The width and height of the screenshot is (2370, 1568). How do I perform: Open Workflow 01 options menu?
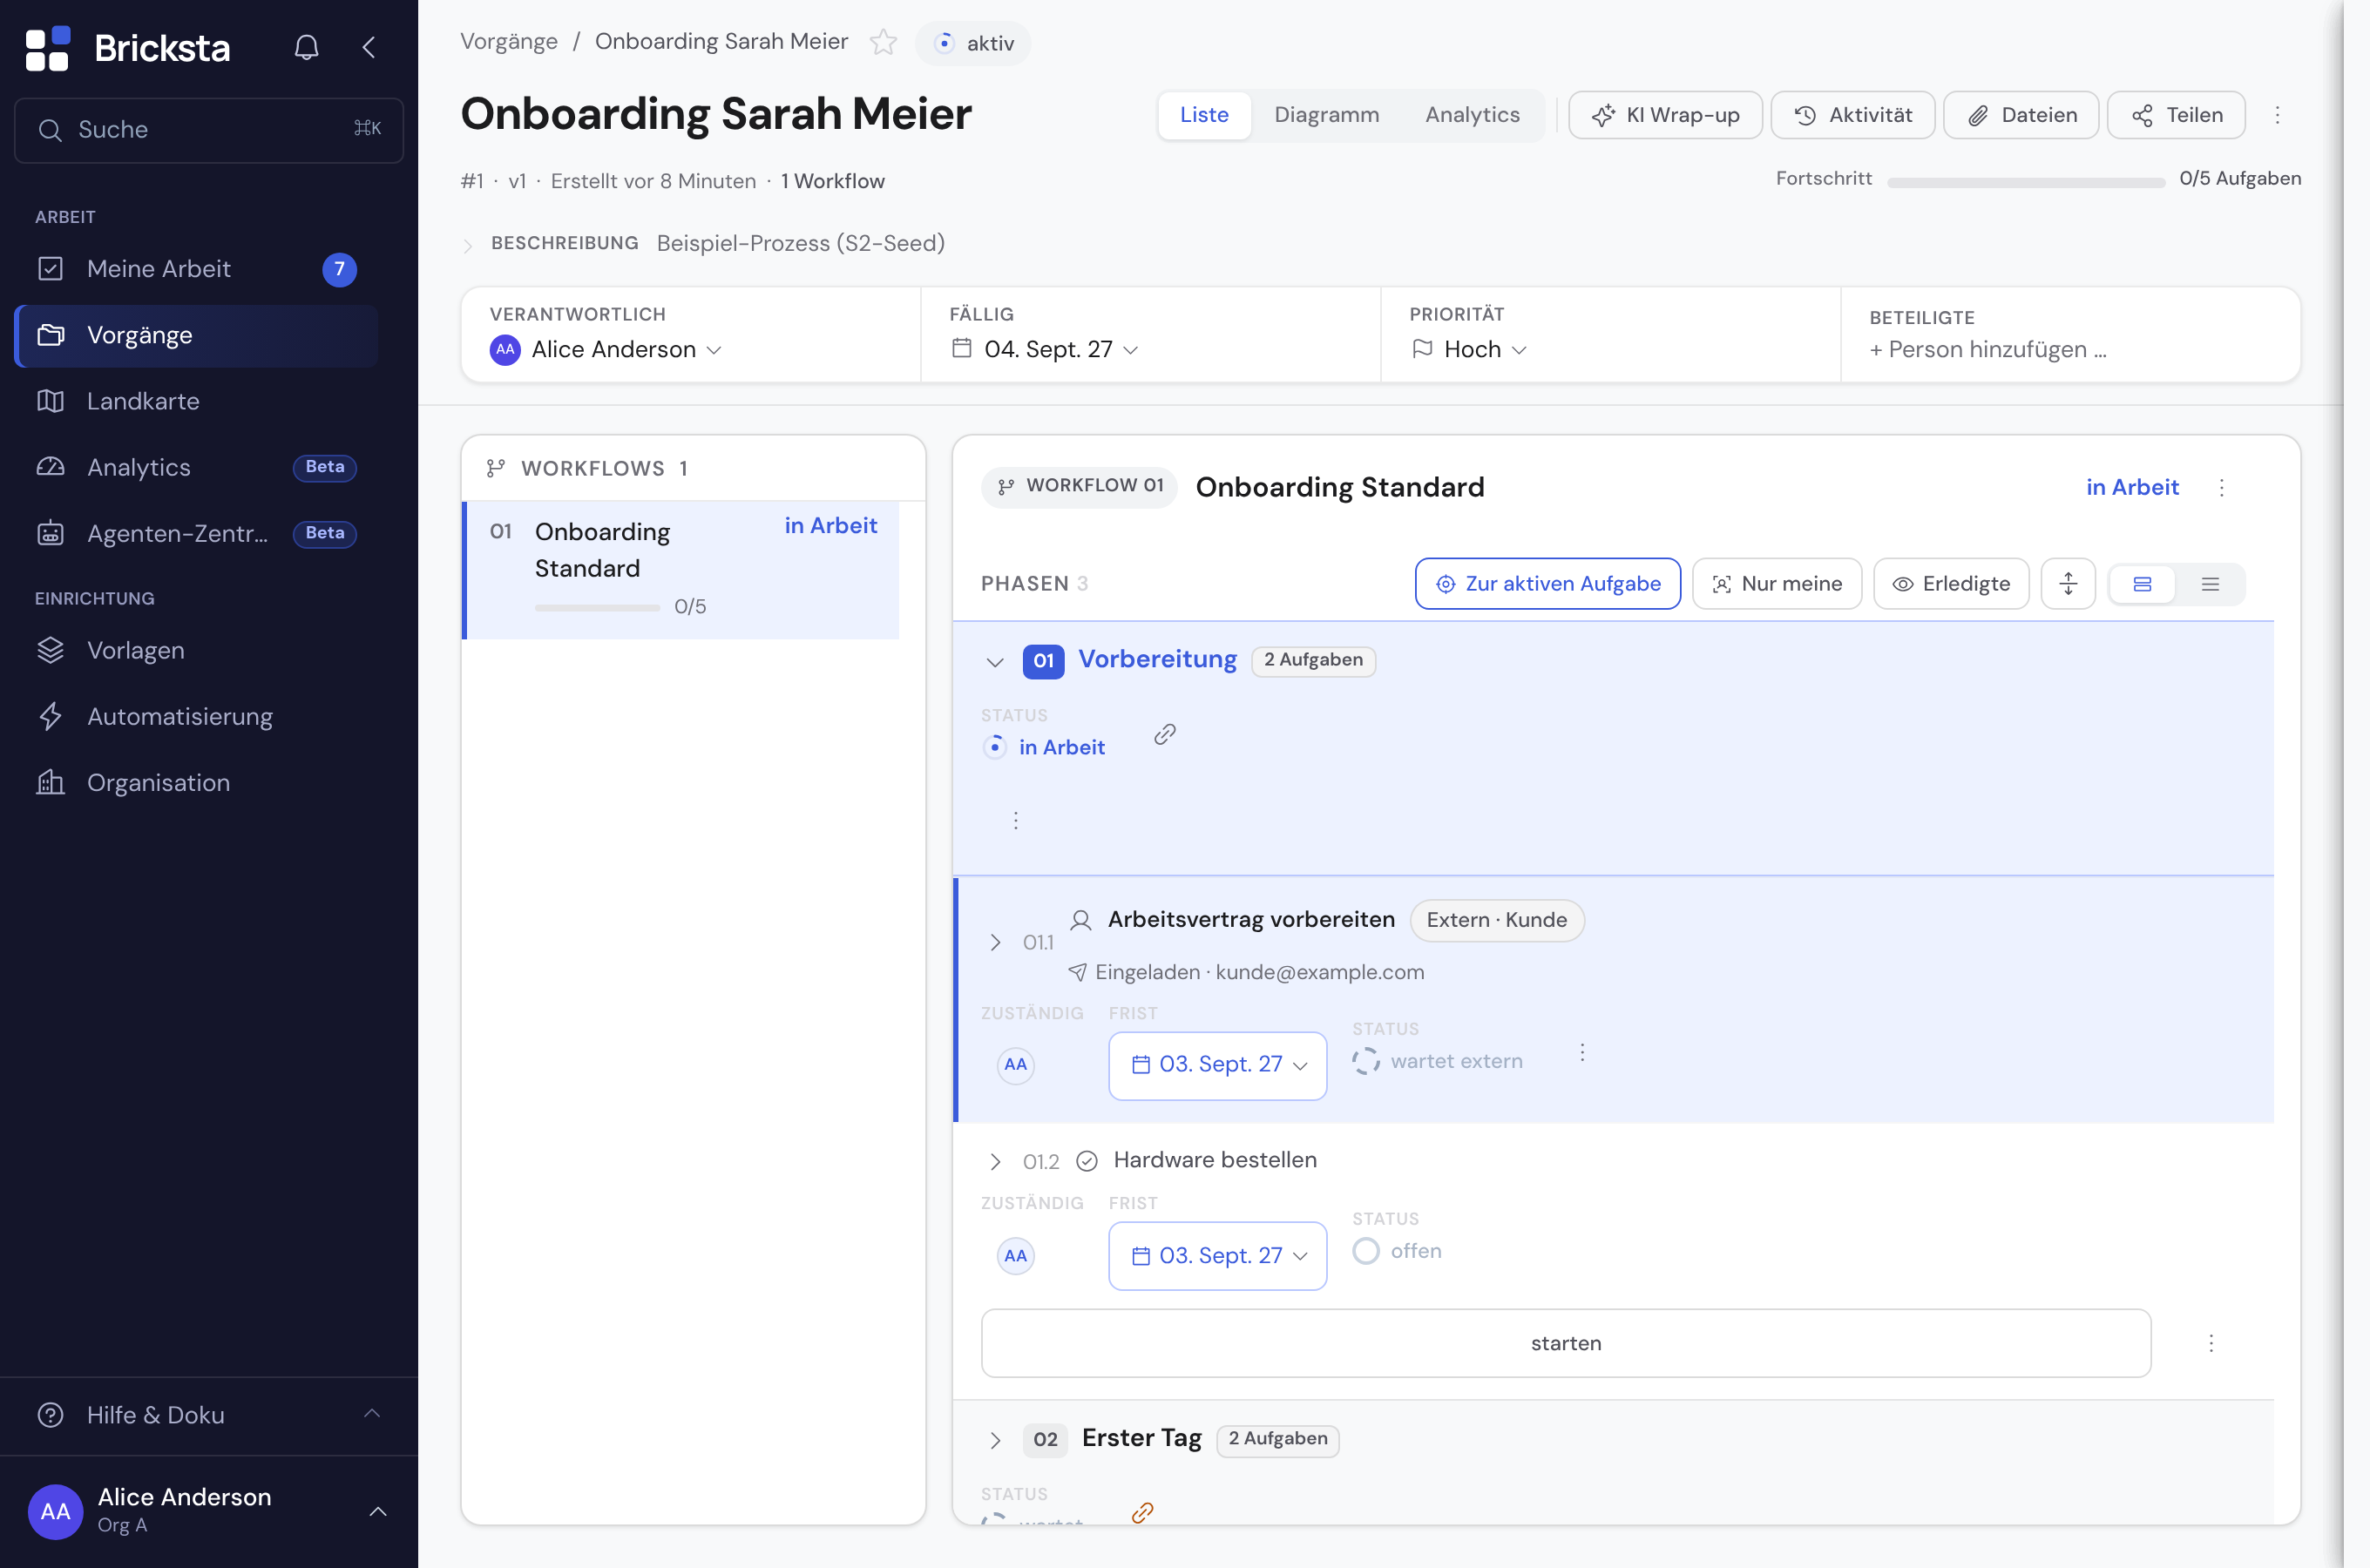(2222, 487)
